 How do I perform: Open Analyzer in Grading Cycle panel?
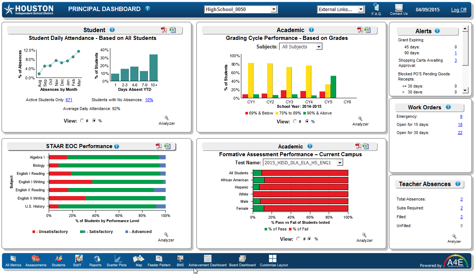click(361, 121)
